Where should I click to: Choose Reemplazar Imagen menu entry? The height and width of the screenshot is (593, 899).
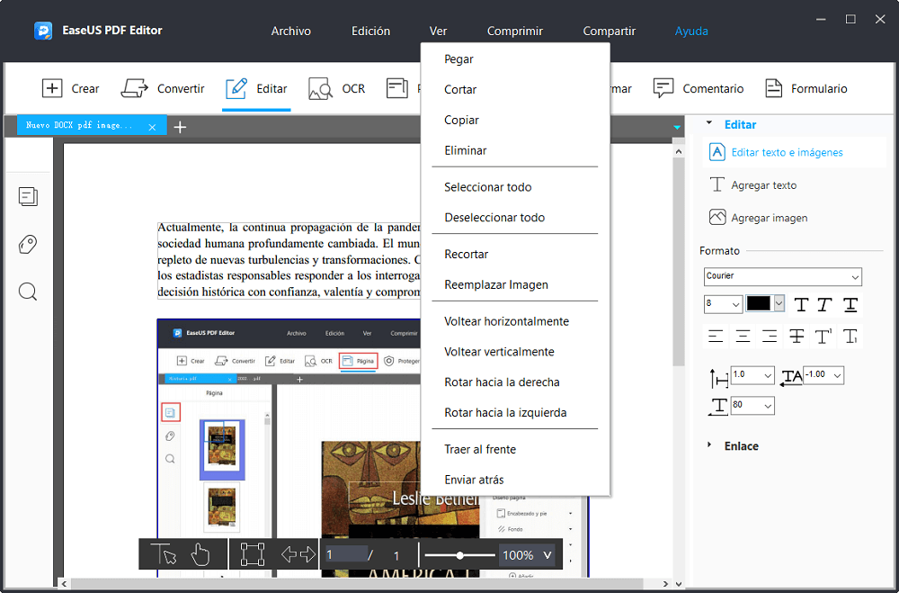point(515,284)
